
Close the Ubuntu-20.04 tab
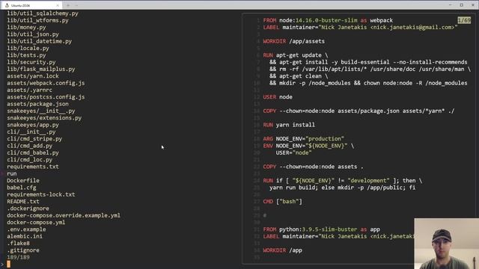[58, 5]
